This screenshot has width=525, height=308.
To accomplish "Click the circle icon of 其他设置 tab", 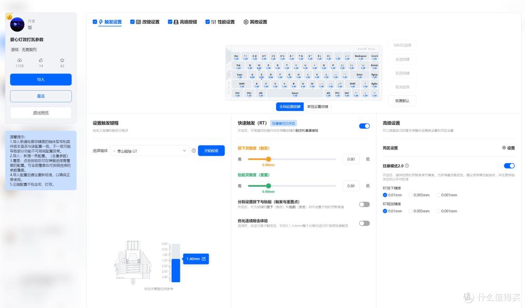I will (246, 22).
